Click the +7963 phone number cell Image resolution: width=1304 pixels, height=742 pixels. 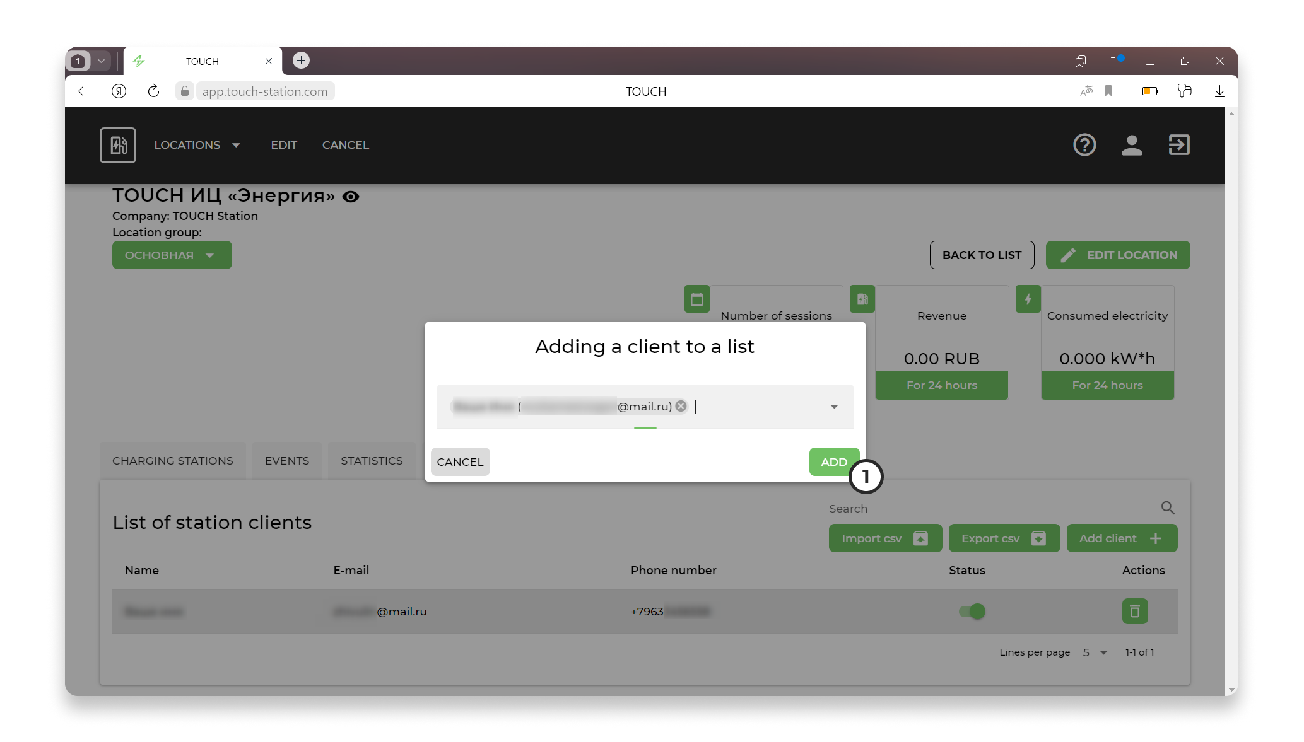[671, 612]
